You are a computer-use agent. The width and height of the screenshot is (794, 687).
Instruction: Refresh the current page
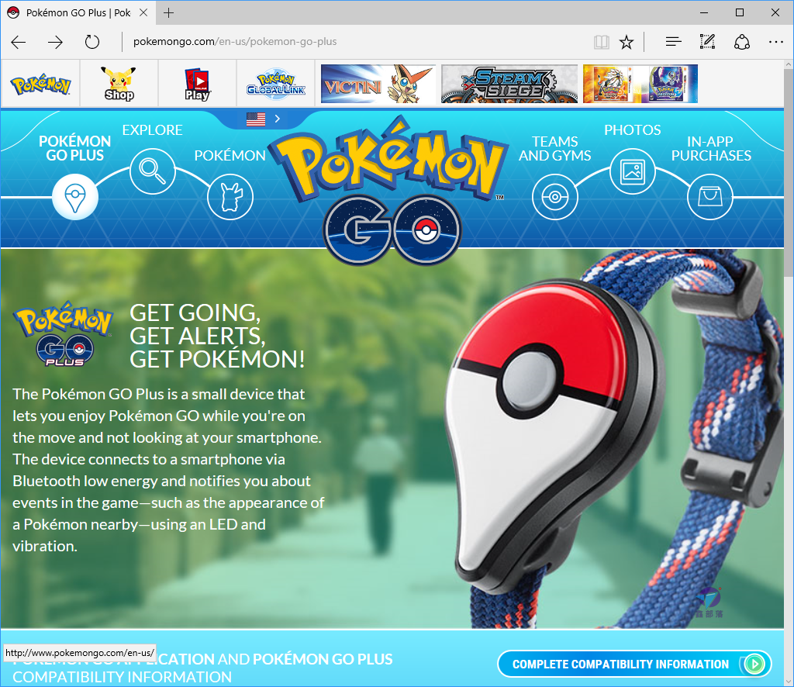[x=92, y=42]
